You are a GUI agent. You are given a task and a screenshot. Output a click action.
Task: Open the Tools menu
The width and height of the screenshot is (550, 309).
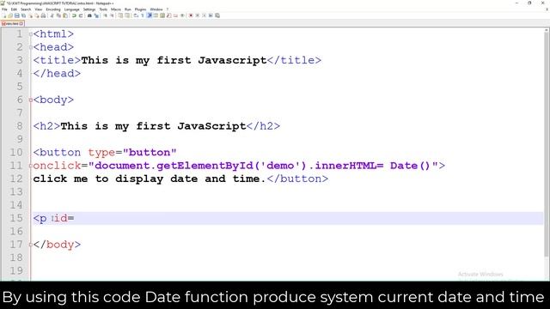103,9
